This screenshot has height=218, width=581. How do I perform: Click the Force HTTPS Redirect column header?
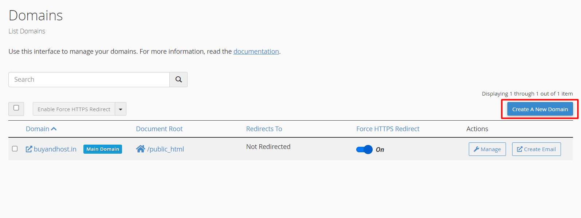[388, 129]
